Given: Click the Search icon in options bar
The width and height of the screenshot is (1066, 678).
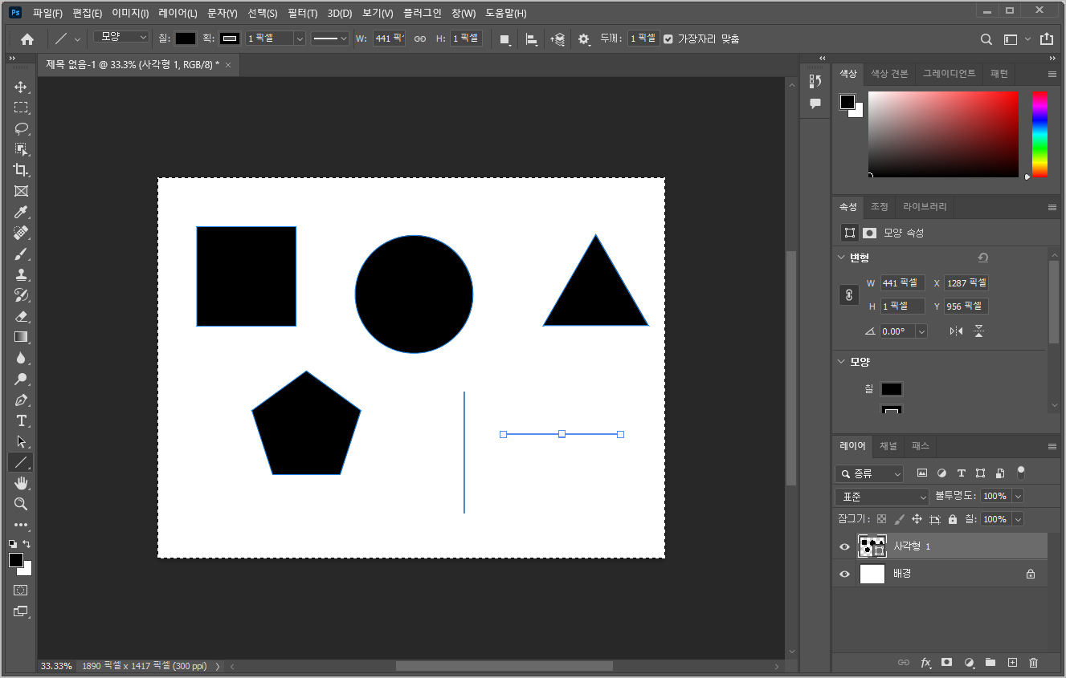Looking at the screenshot, I should click(986, 39).
